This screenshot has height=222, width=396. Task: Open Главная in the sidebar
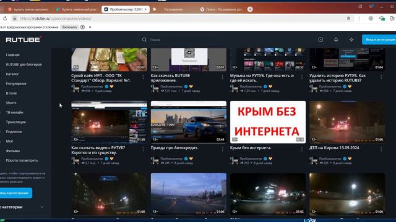[12, 55]
